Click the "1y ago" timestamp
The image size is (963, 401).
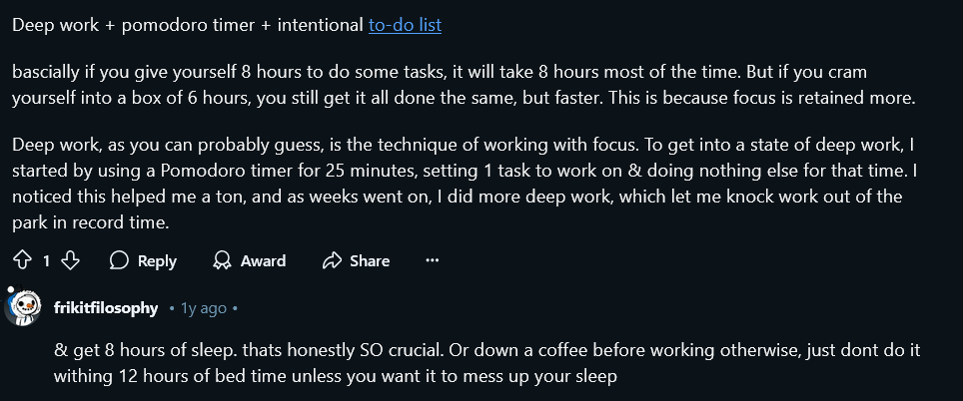203,308
